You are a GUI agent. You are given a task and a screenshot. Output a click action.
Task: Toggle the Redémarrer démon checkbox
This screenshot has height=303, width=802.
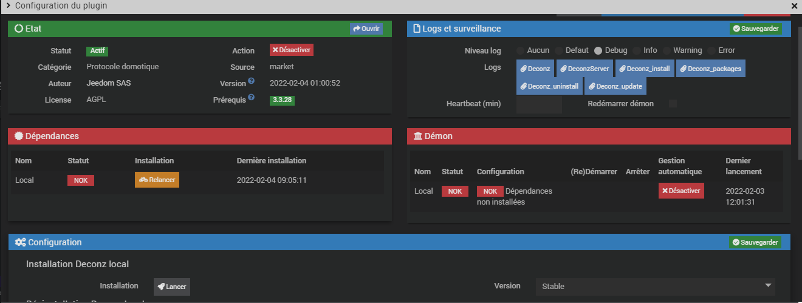click(673, 104)
